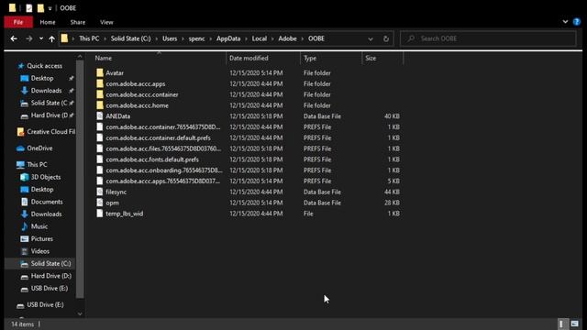Open Documents under This PC

47,202
